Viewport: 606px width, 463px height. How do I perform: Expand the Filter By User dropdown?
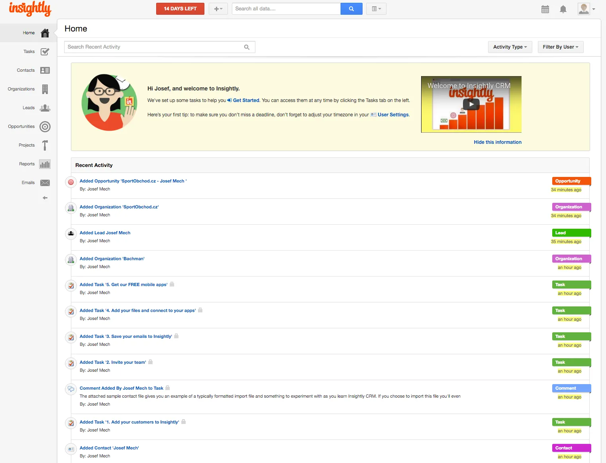click(x=561, y=47)
